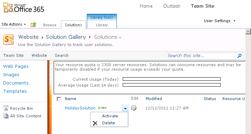This screenshot has height=134, width=251.
Task: Select Activate from the context menu
Action: point(110,116)
